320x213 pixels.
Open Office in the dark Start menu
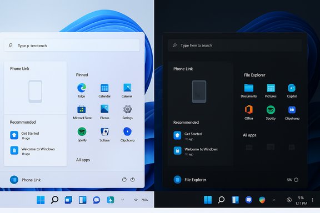tap(249, 110)
